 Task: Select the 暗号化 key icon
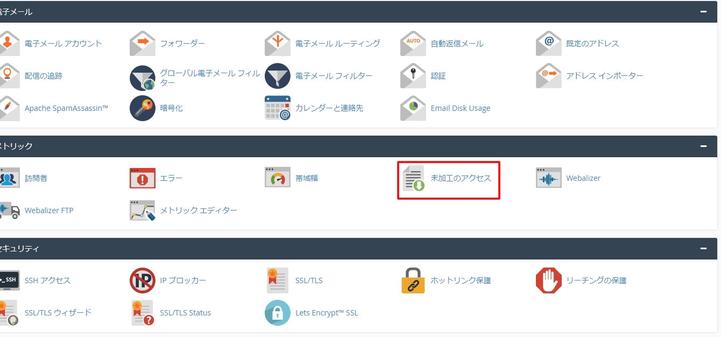coord(143,108)
